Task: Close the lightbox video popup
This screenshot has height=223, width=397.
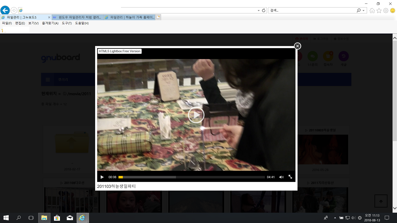Action: point(297,46)
